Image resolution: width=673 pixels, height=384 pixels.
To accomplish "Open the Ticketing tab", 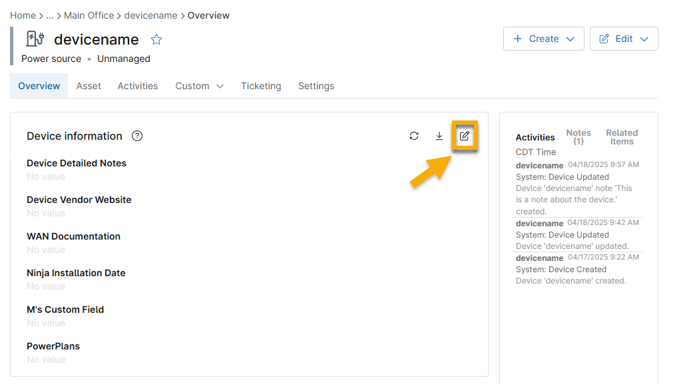I will (x=260, y=86).
